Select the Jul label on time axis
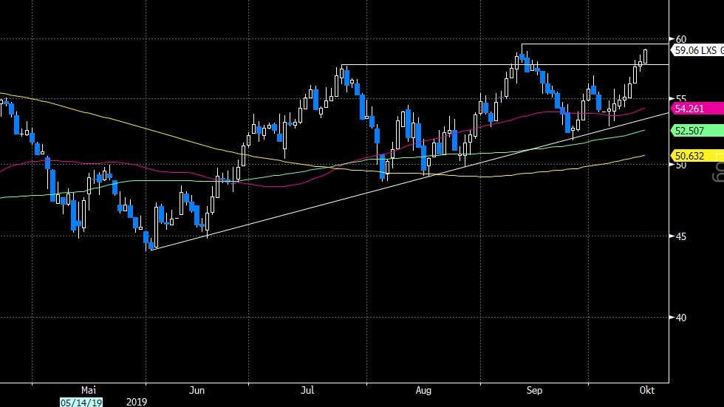This screenshot has width=724, height=407. coord(307,391)
